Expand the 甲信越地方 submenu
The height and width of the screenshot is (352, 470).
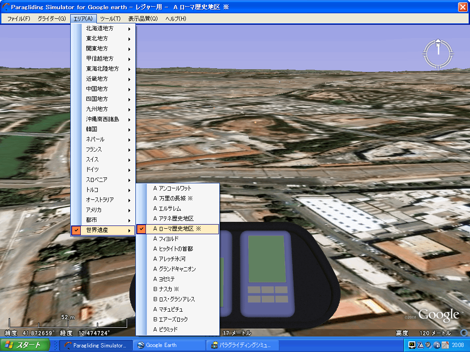click(x=103, y=59)
